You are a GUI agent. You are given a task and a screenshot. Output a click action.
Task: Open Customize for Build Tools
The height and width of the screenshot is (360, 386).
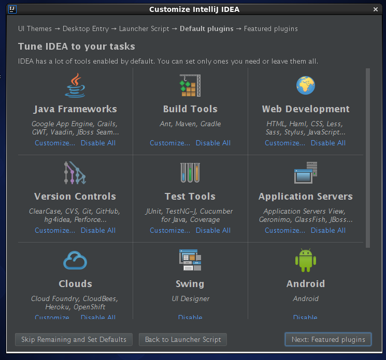pos(170,143)
